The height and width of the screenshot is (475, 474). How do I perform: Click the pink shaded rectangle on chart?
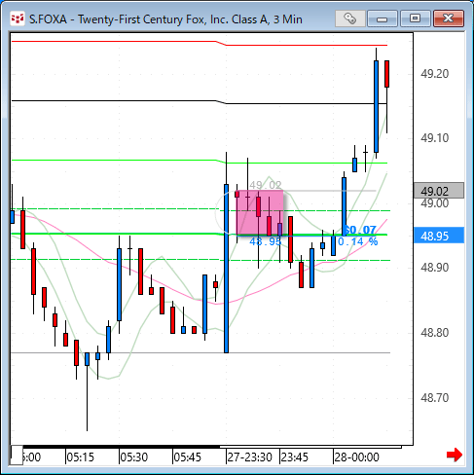coord(260,212)
